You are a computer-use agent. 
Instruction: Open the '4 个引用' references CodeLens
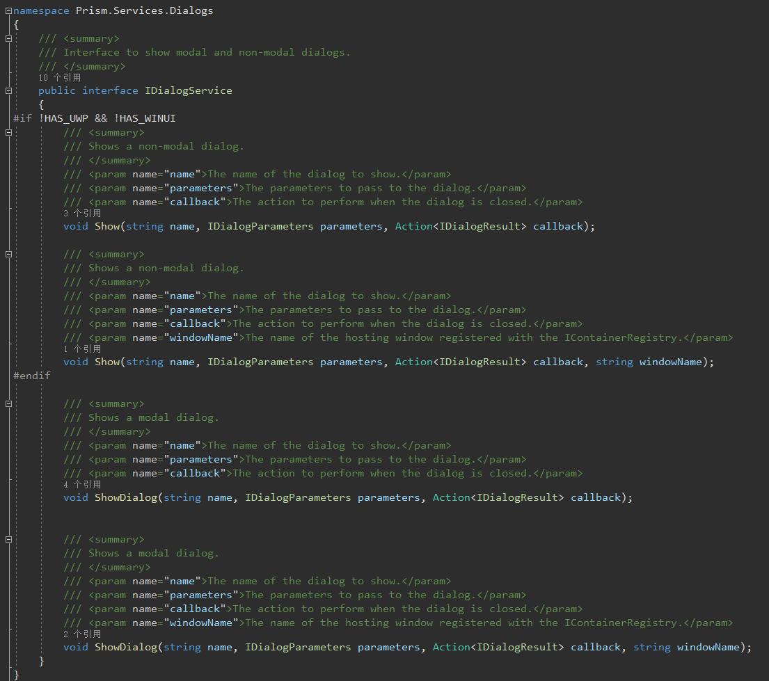coord(82,484)
